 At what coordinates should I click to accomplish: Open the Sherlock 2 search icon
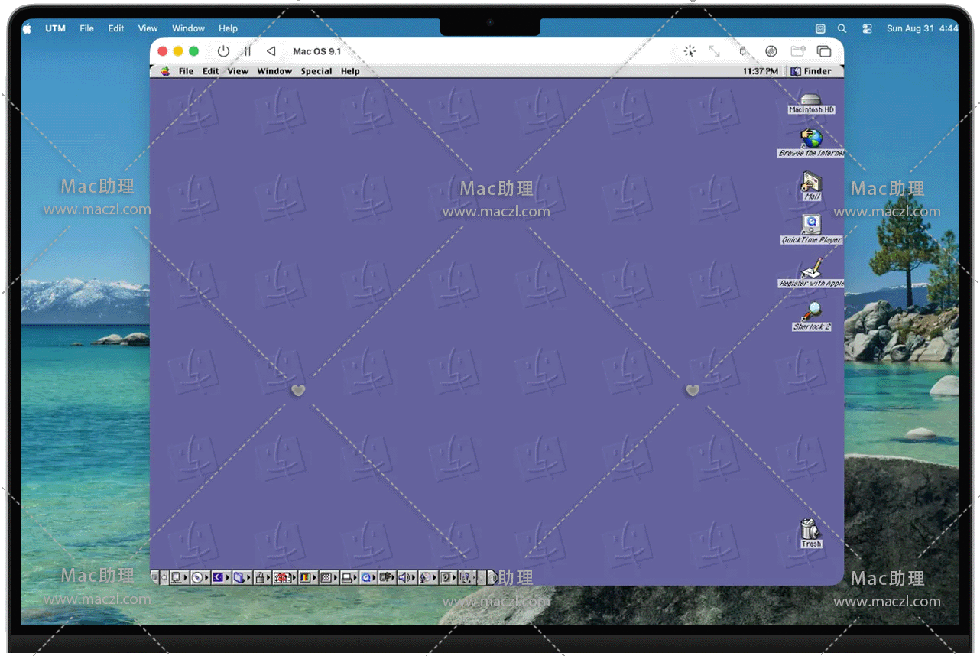811,312
